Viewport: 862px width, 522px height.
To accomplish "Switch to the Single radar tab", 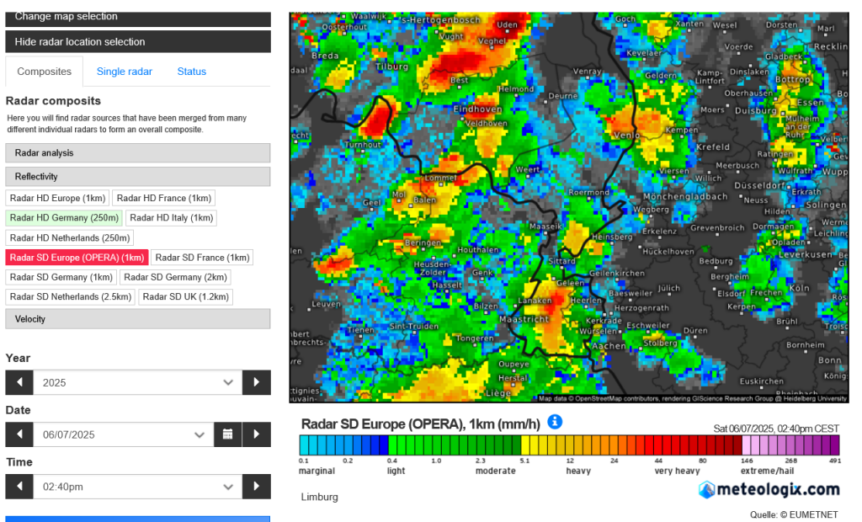I will pyautogui.click(x=124, y=72).
